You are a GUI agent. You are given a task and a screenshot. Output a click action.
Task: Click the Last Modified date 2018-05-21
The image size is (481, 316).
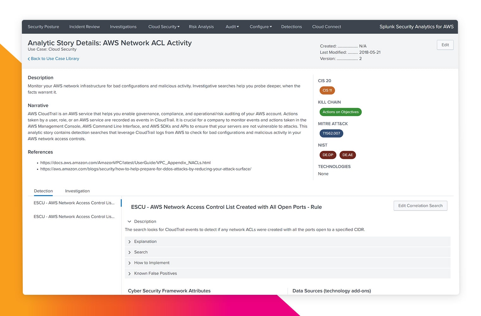coord(370,52)
